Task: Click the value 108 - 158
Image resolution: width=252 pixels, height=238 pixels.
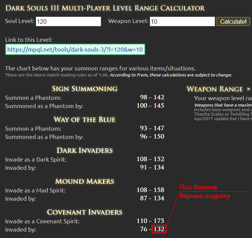Action: pos(150,190)
